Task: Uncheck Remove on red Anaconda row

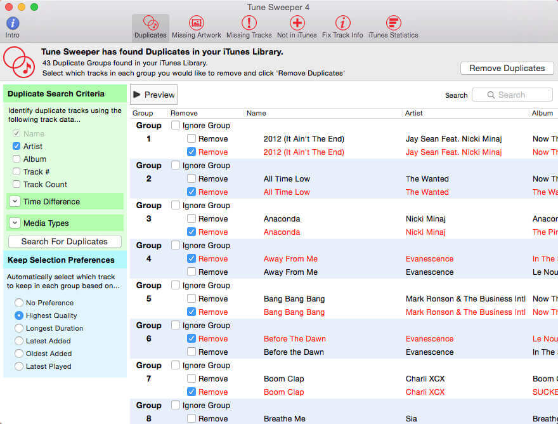Action: click(191, 232)
